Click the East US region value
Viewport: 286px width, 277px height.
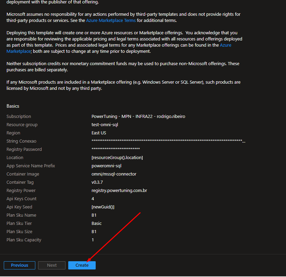99,133
